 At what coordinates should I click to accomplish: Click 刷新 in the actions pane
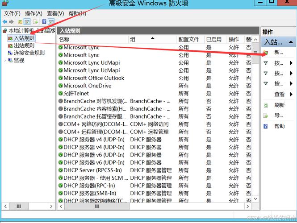point(280,105)
